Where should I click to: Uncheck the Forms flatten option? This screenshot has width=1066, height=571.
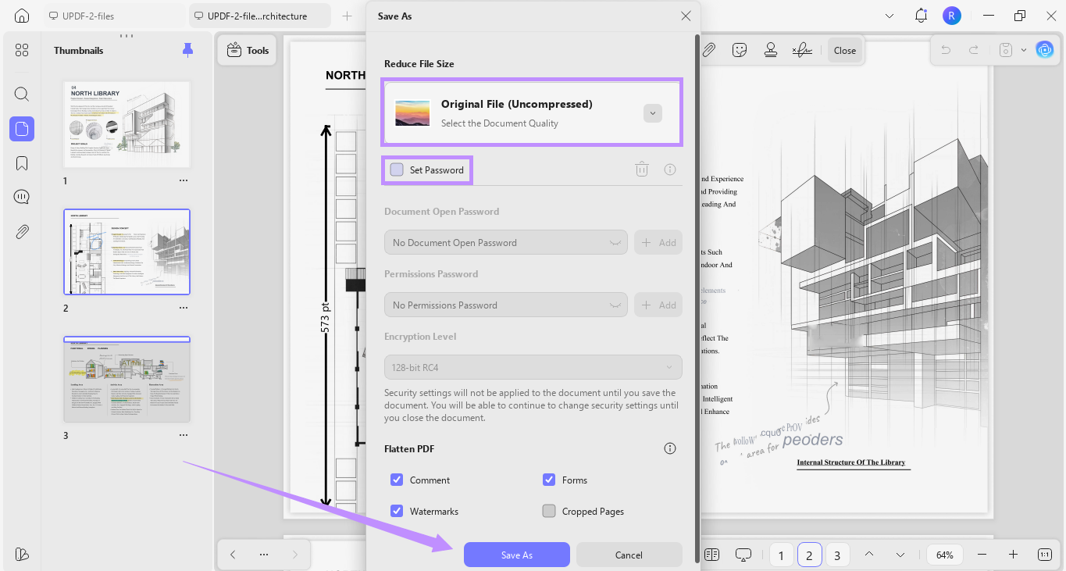549,480
